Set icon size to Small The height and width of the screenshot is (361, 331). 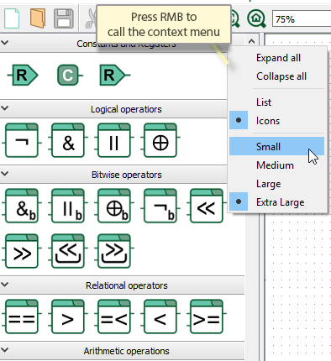[x=276, y=146]
